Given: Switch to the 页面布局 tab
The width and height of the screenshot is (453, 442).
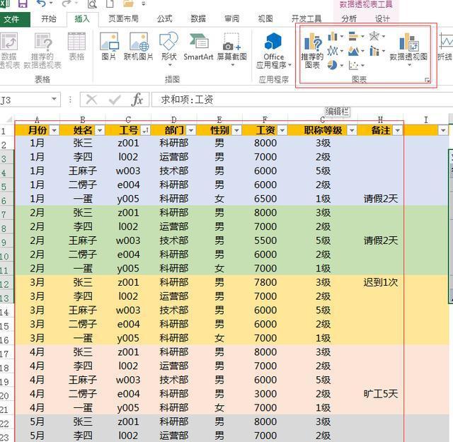Looking at the screenshot, I should 123,19.
